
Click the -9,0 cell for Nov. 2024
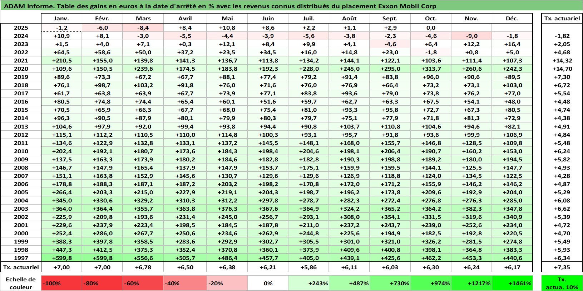pos(471,36)
